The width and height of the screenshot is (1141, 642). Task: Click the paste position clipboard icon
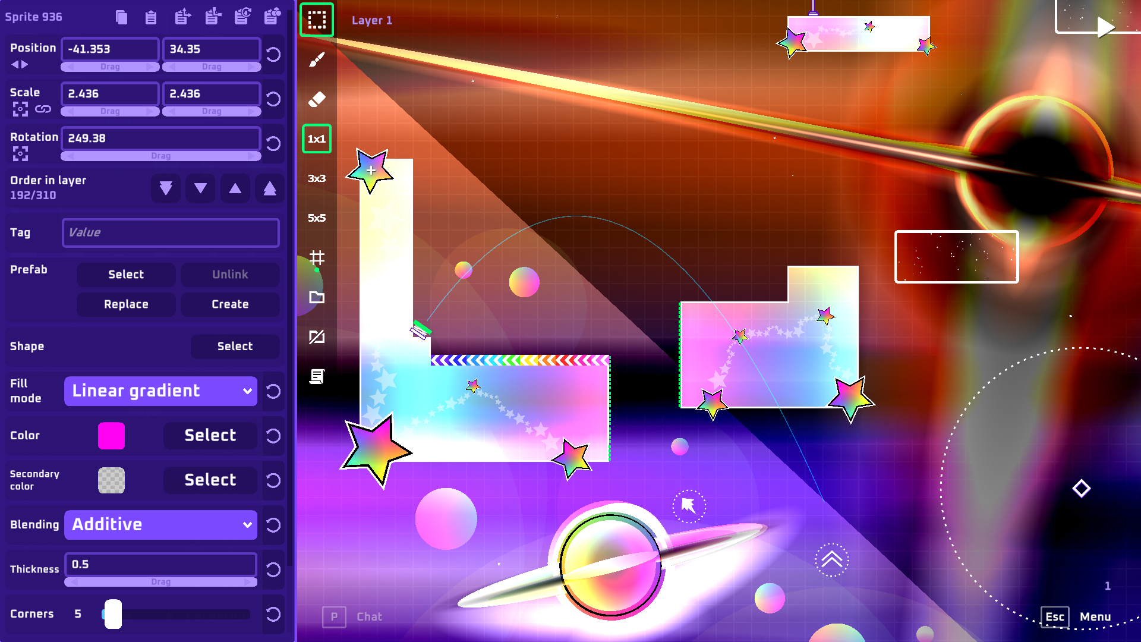coord(182,17)
